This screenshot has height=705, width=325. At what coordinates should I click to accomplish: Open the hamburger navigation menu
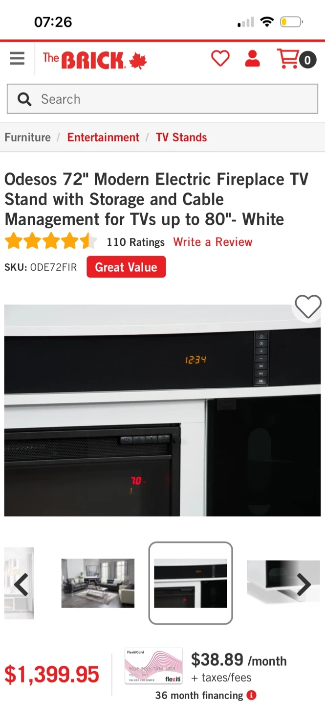(17, 59)
